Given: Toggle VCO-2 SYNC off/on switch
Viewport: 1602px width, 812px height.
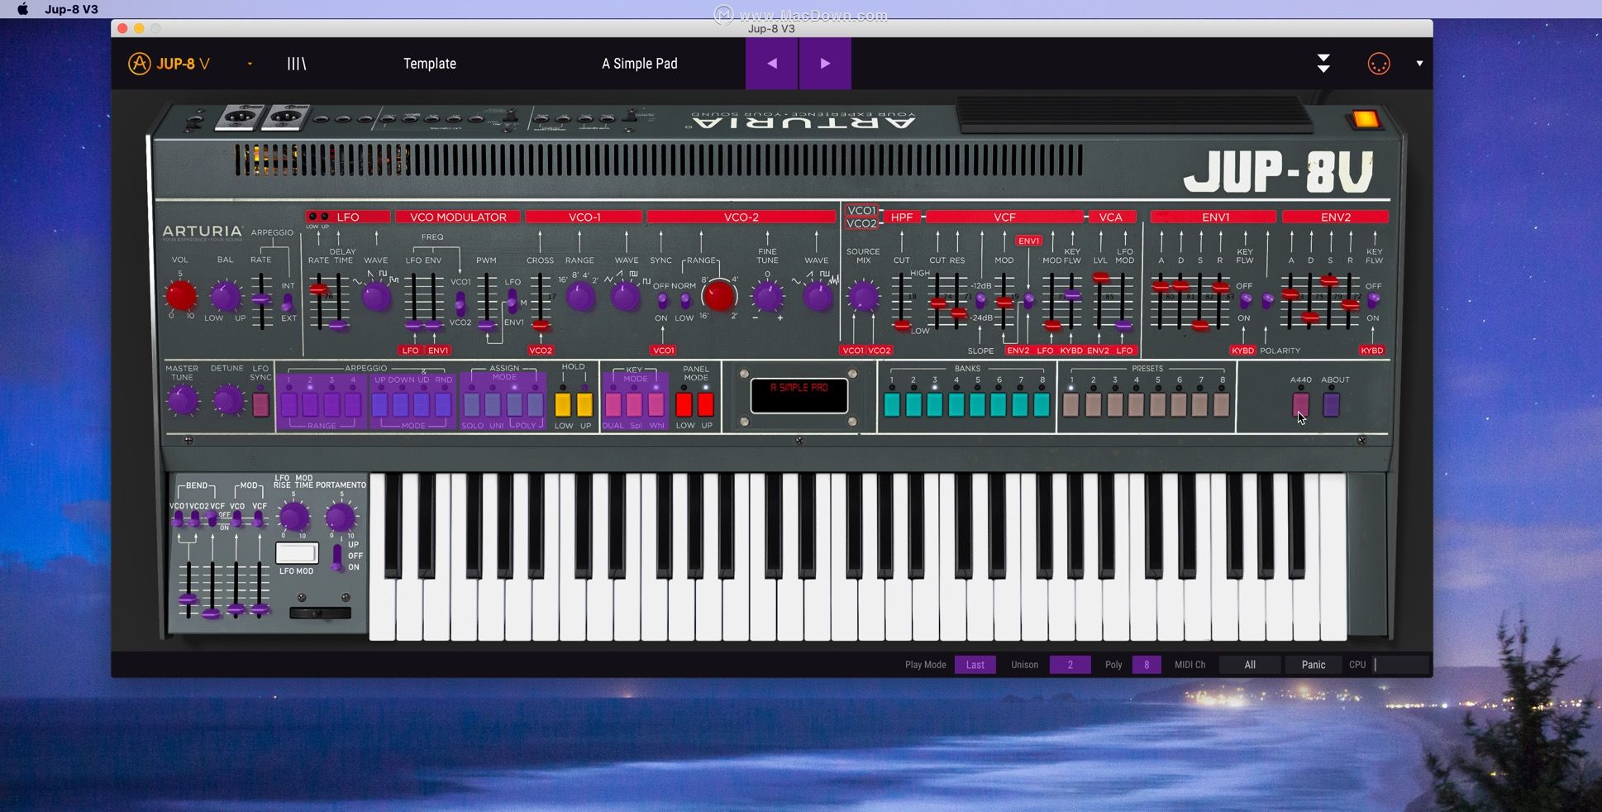Looking at the screenshot, I should (x=661, y=301).
